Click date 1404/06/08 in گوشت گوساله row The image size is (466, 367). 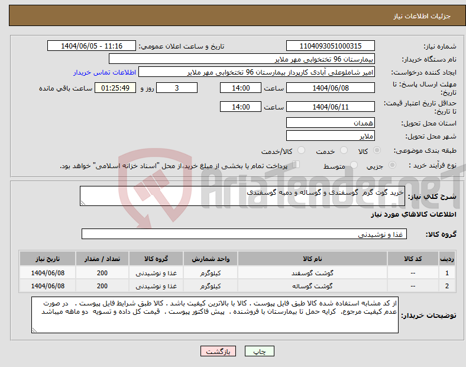coord(47,286)
